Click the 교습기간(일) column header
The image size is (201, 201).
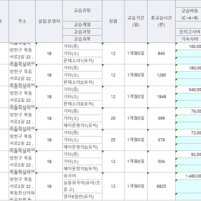[135, 21]
